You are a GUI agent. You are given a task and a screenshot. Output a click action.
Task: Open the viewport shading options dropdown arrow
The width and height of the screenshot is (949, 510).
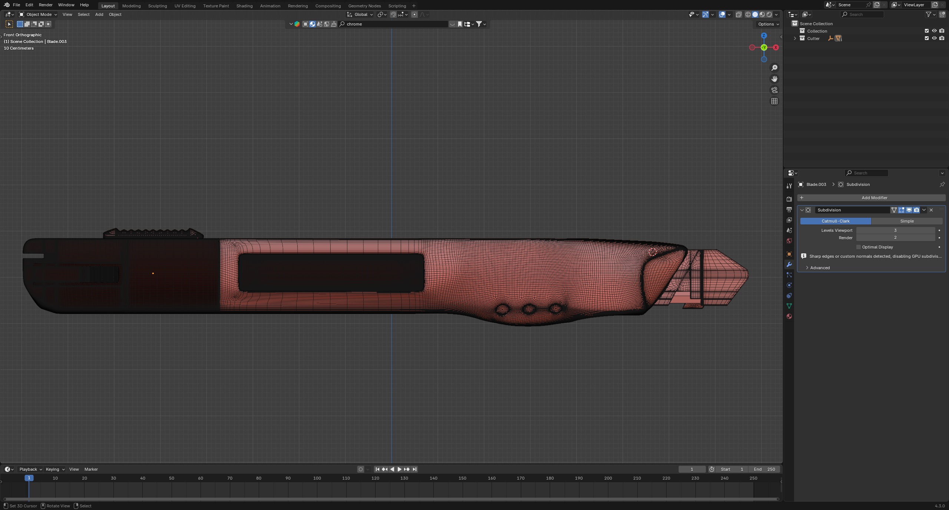click(x=776, y=14)
